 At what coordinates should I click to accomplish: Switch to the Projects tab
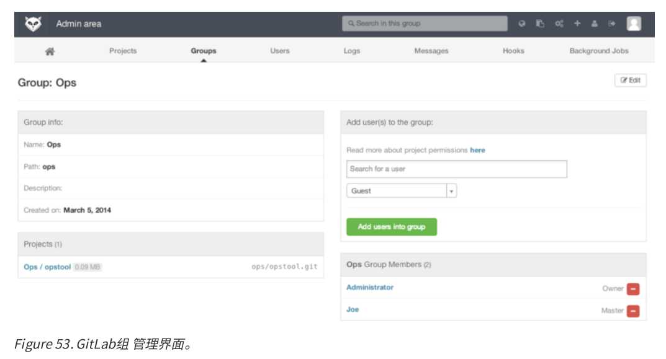point(123,51)
